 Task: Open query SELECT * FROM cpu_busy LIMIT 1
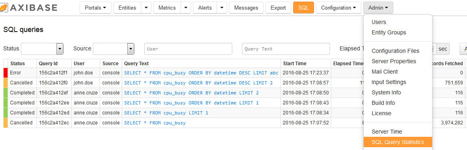(166, 113)
